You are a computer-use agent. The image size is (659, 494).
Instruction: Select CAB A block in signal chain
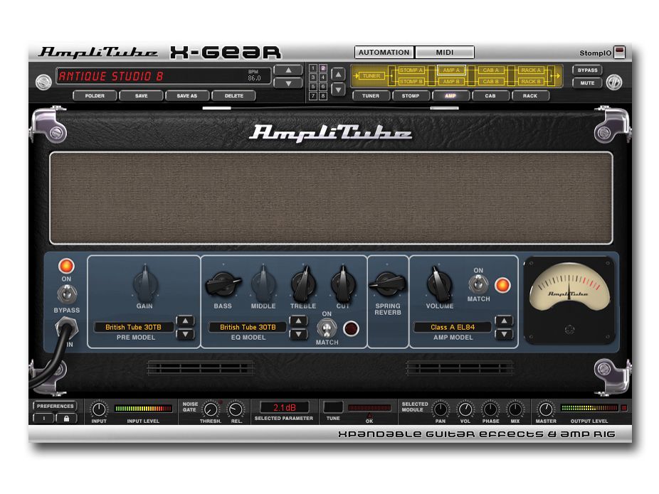click(490, 70)
